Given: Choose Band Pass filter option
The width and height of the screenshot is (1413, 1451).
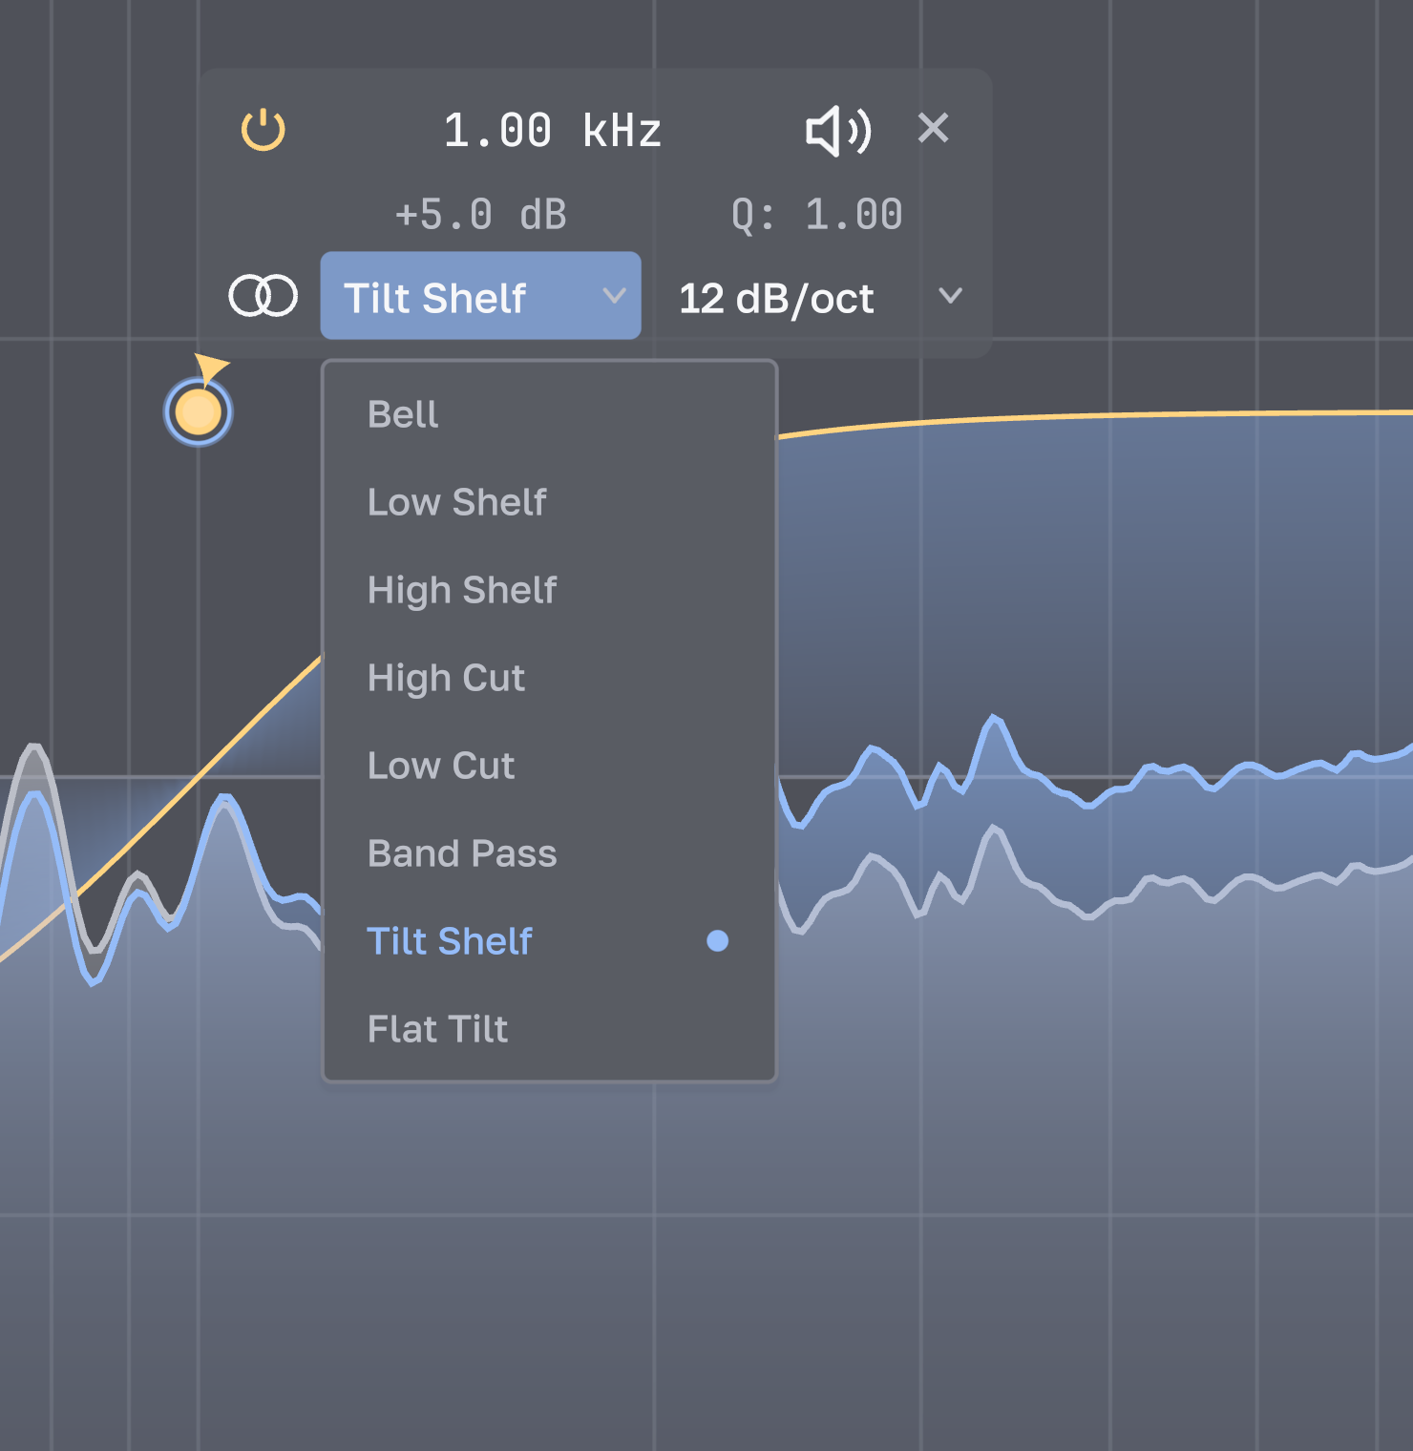Looking at the screenshot, I should pyautogui.click(x=550, y=853).
